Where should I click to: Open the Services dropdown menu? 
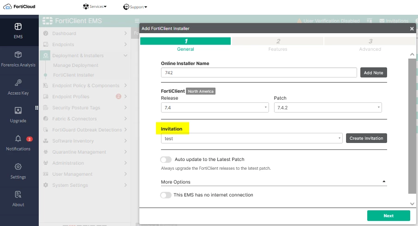[x=95, y=6]
